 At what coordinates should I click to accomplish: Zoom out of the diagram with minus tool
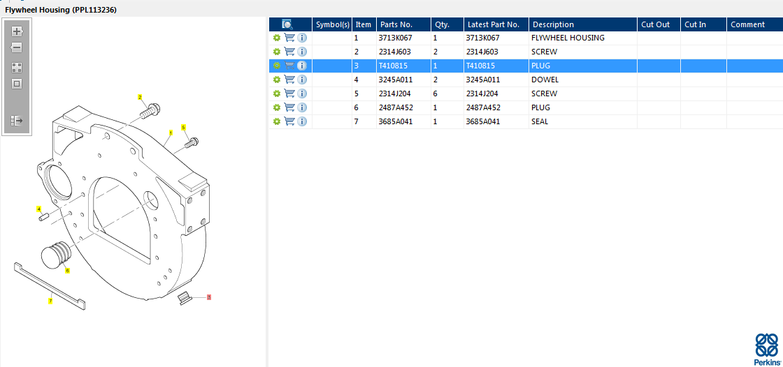pos(17,48)
